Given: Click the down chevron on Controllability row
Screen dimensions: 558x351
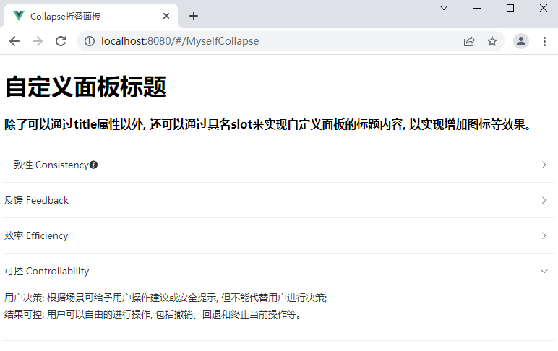Looking at the screenshot, I should (x=544, y=271).
